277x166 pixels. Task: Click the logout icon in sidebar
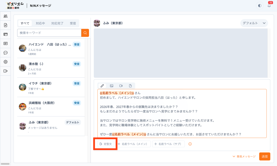[x=5, y=71]
